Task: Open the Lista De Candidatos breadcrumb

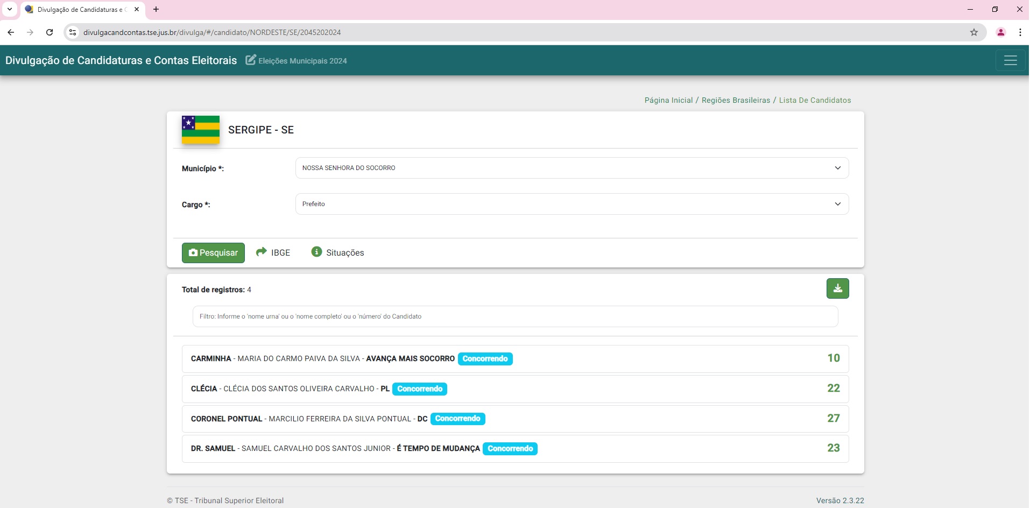Action: [815, 100]
